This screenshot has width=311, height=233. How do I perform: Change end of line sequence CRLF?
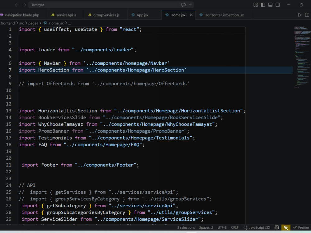(x=234, y=227)
